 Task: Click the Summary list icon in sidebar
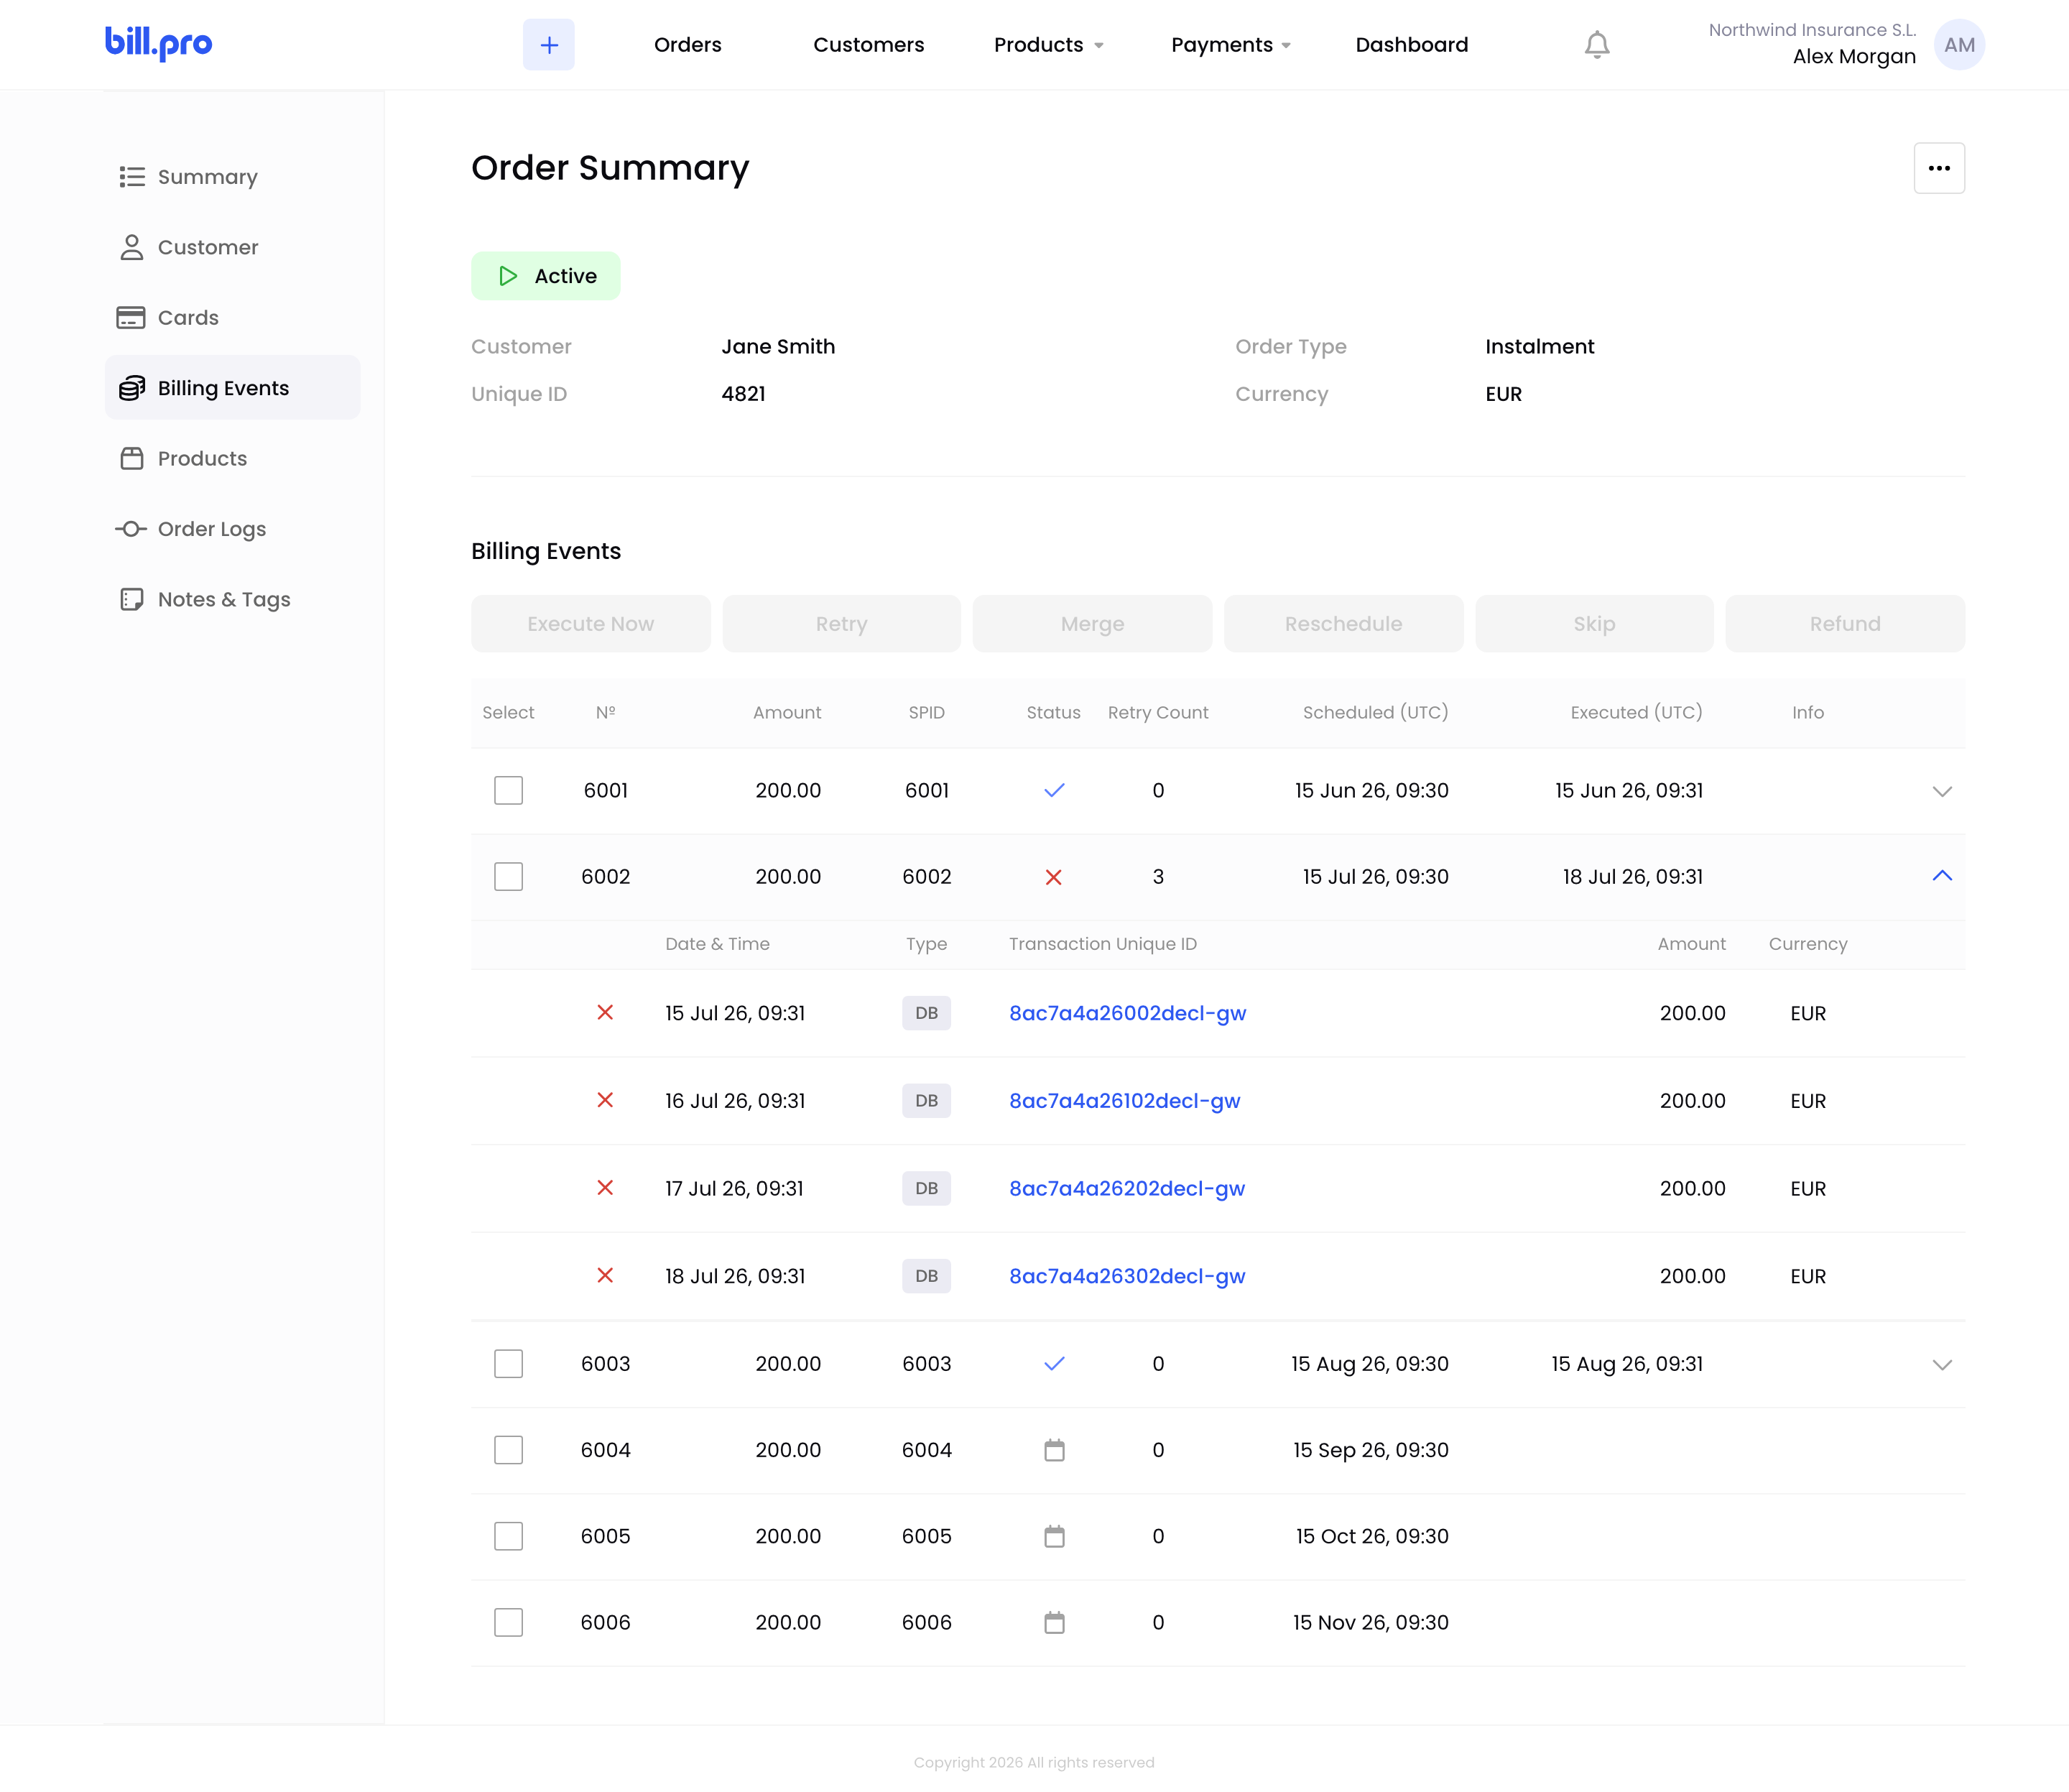click(x=132, y=177)
